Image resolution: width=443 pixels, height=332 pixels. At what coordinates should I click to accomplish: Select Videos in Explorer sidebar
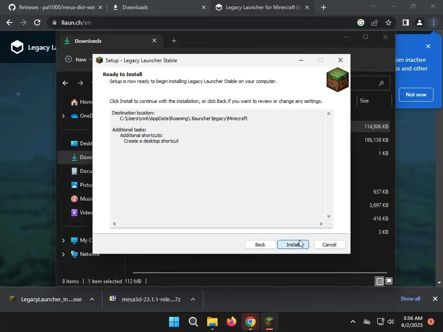81,213
